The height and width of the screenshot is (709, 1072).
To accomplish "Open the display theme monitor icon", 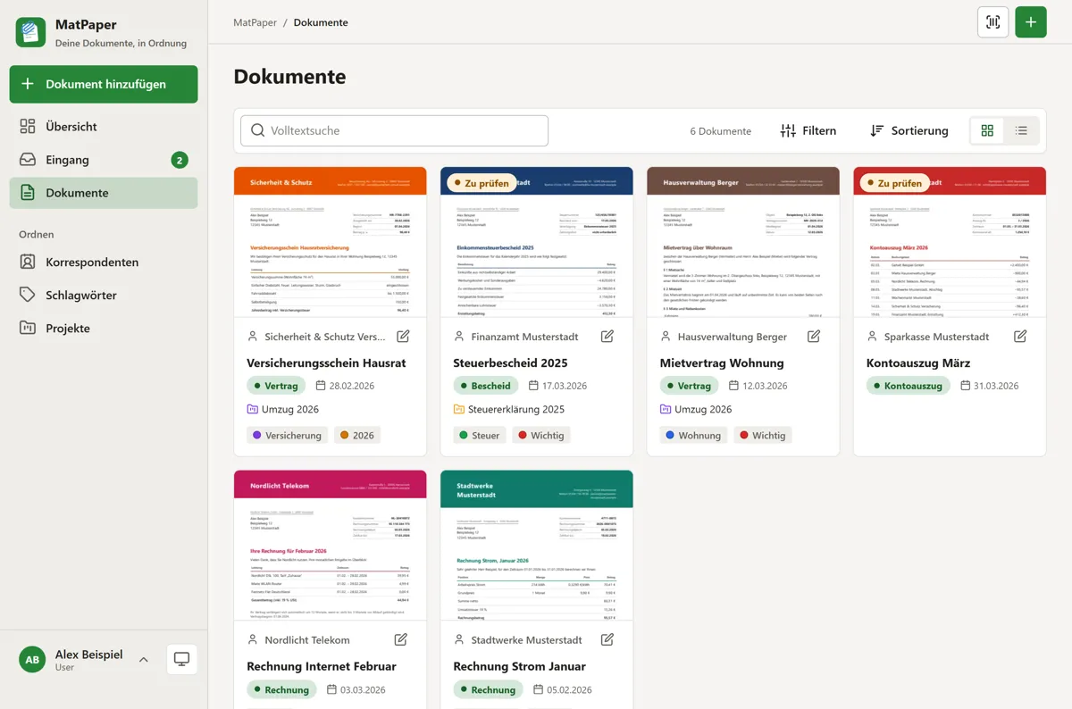I will pos(181,660).
